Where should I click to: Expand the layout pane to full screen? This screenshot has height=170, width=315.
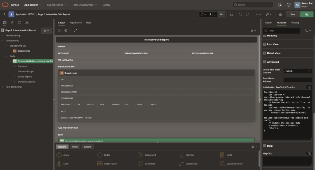point(75,31)
